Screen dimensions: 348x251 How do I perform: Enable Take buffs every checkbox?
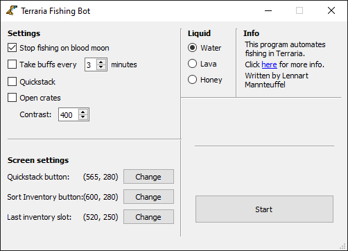[x=12, y=64]
